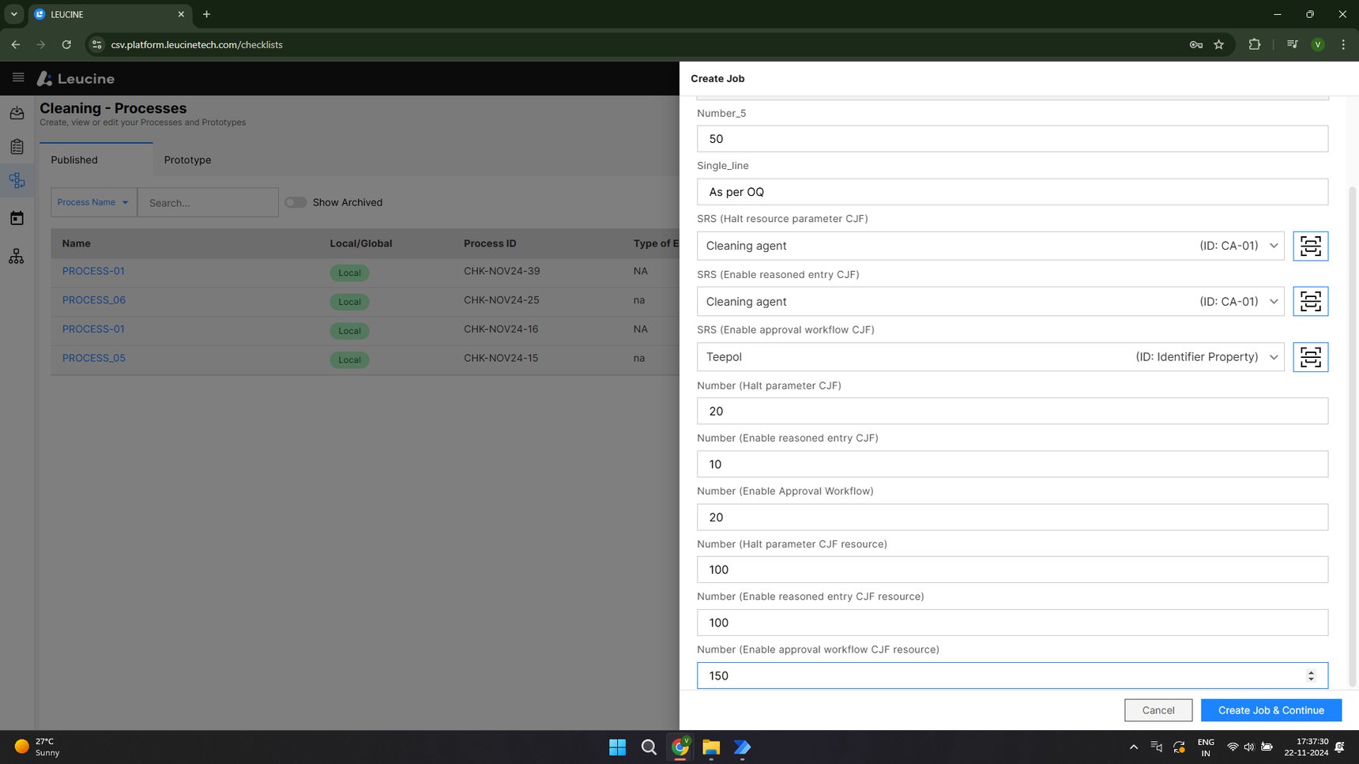Click the browser profile avatar icon
Image resolution: width=1359 pixels, height=764 pixels.
click(1317, 45)
